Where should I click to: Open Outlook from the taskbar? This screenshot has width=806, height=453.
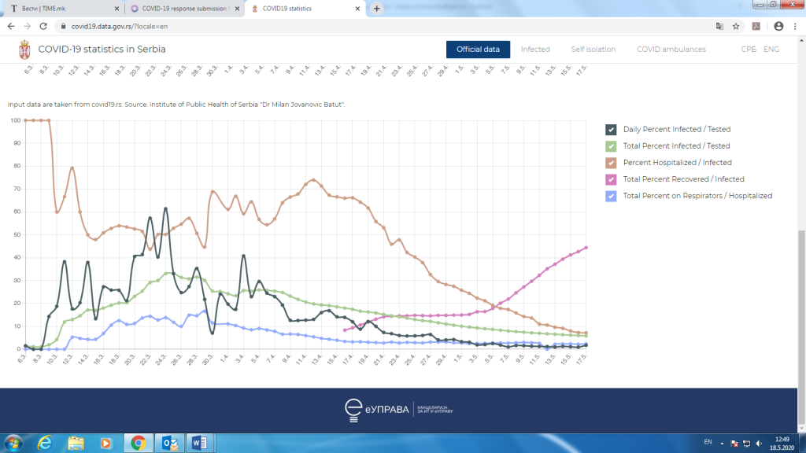pos(169,443)
